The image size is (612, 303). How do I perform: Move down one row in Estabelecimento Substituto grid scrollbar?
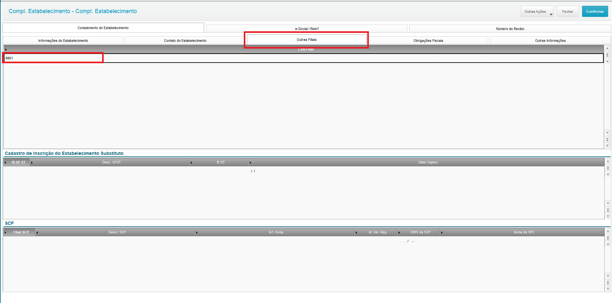[x=608, y=203]
